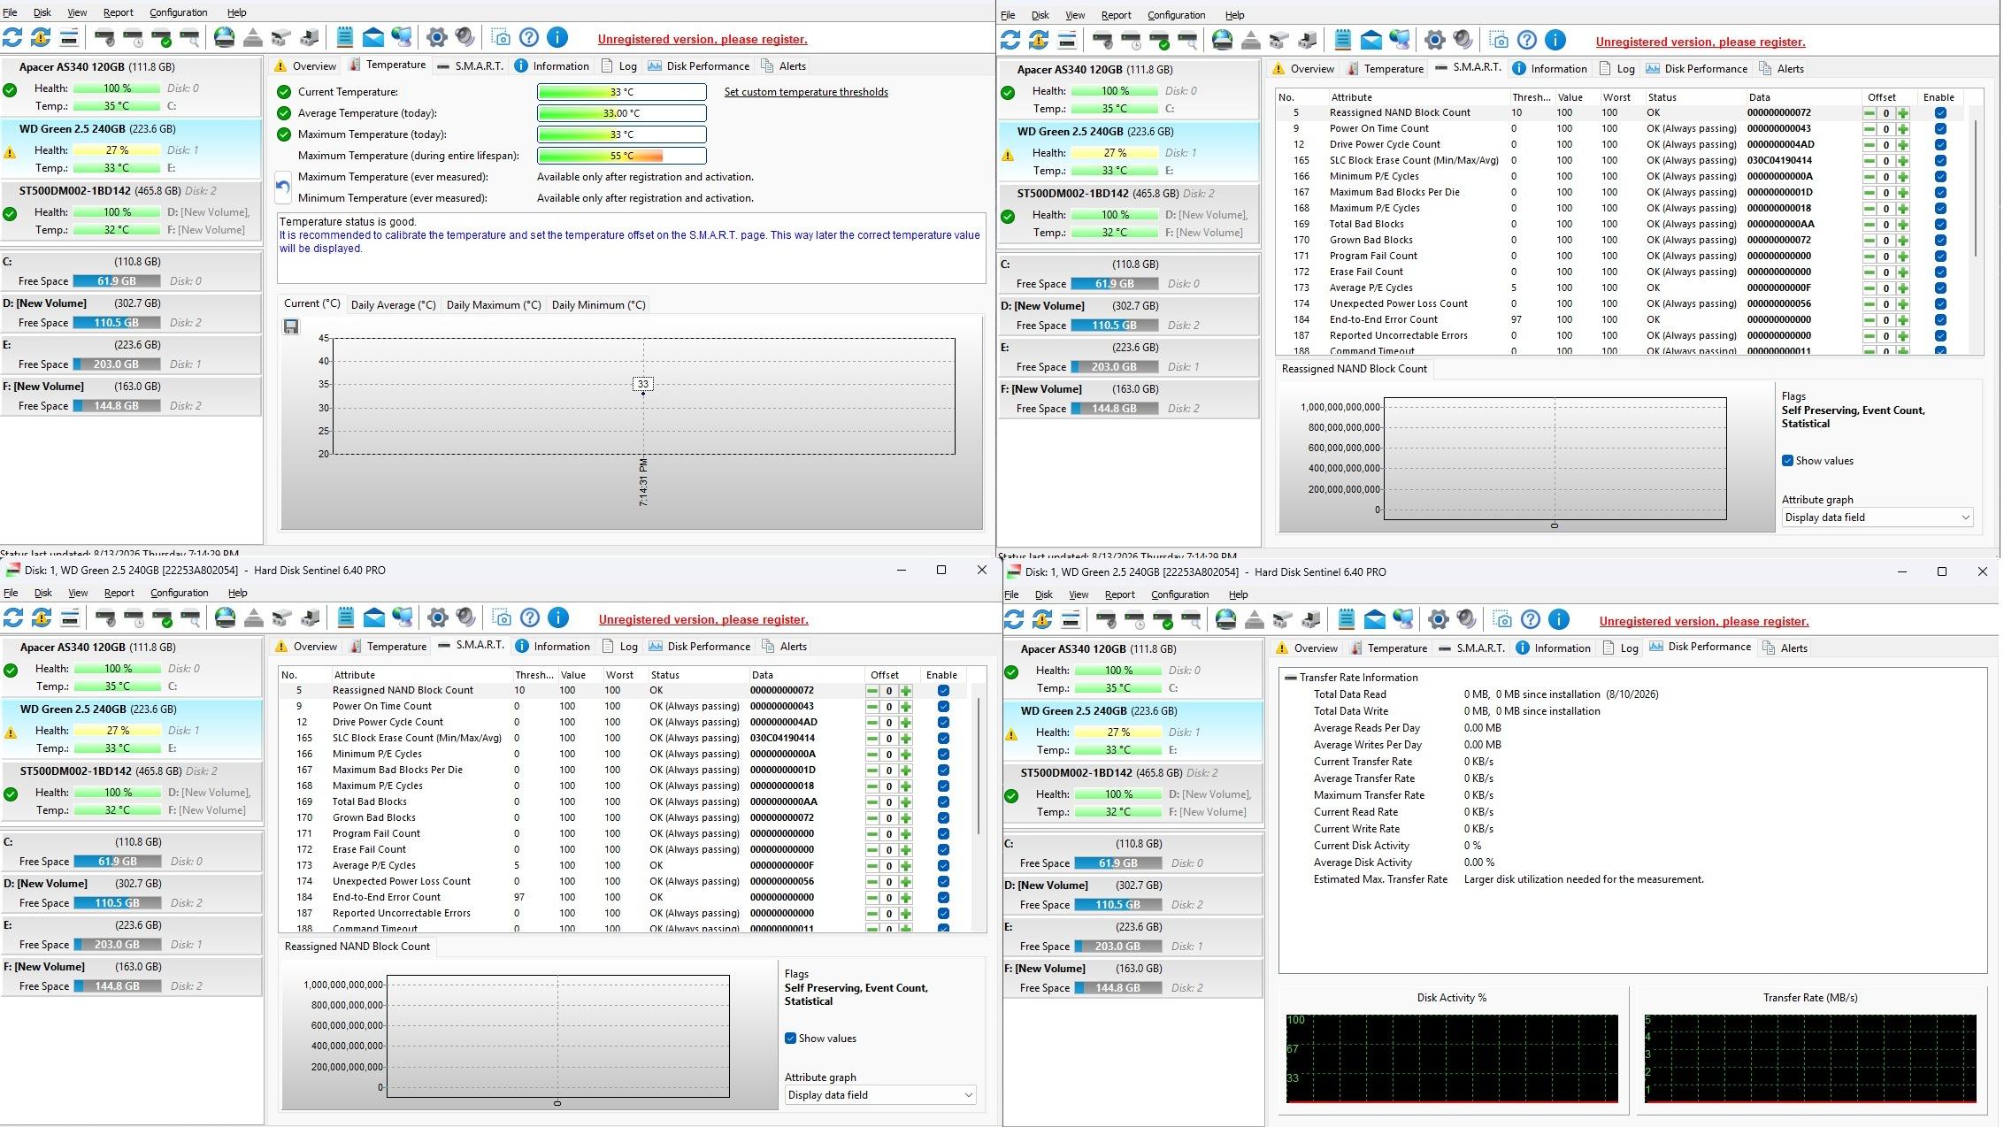This screenshot has height=1127, width=2004.
Task: Select the Daily Average (°C) graph tab
Action: click(x=393, y=305)
